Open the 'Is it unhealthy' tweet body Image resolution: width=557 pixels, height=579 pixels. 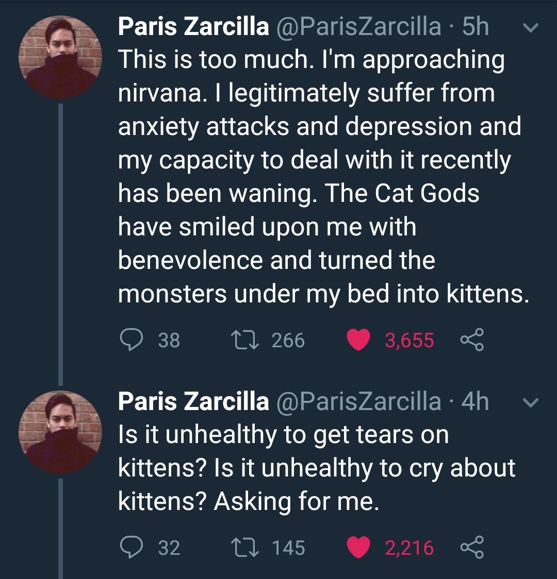click(x=315, y=468)
